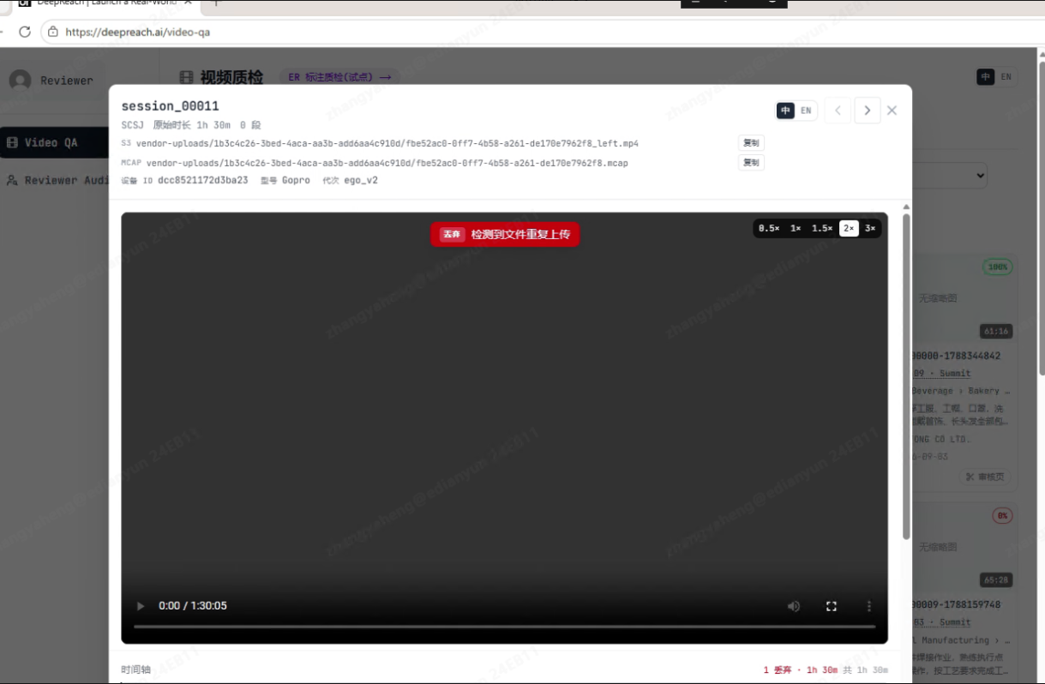
Task: Switch the dialog language to EN
Action: [806, 111]
